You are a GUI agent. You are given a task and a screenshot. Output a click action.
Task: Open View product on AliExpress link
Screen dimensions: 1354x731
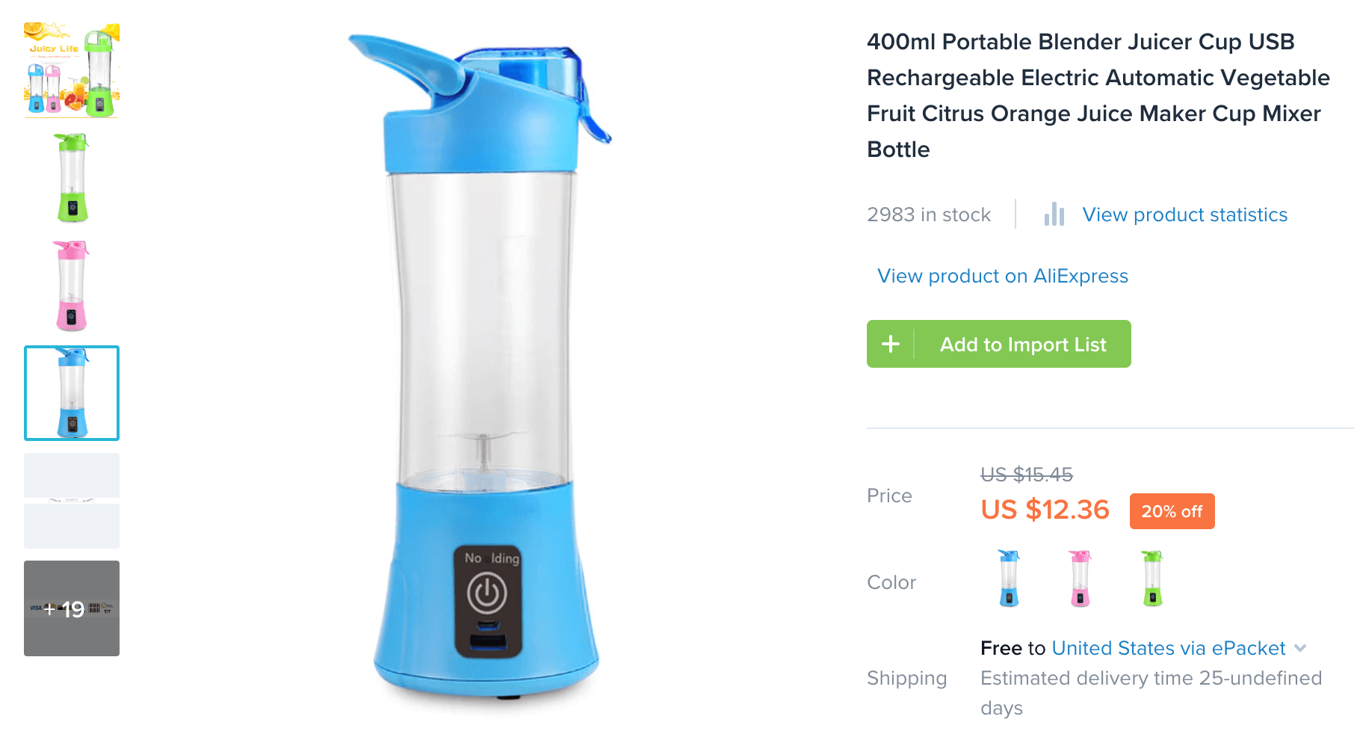tap(1003, 276)
